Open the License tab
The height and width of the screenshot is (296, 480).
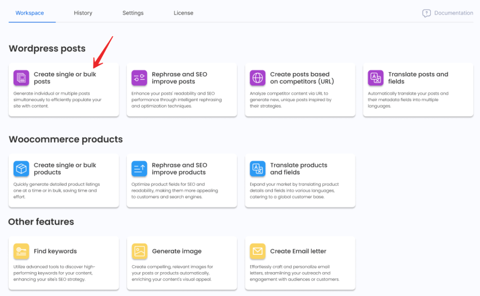[183, 13]
